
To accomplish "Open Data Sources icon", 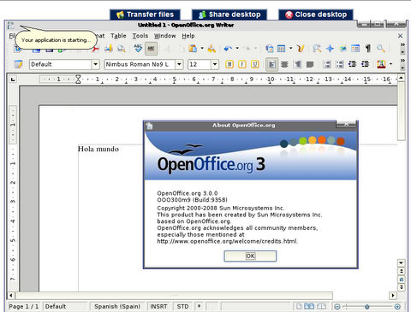I will coord(355,49).
